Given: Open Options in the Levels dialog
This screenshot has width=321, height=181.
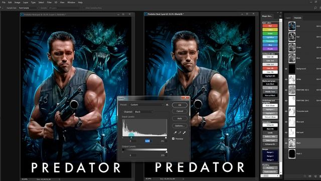Looking at the screenshot, I should [x=180, y=126].
